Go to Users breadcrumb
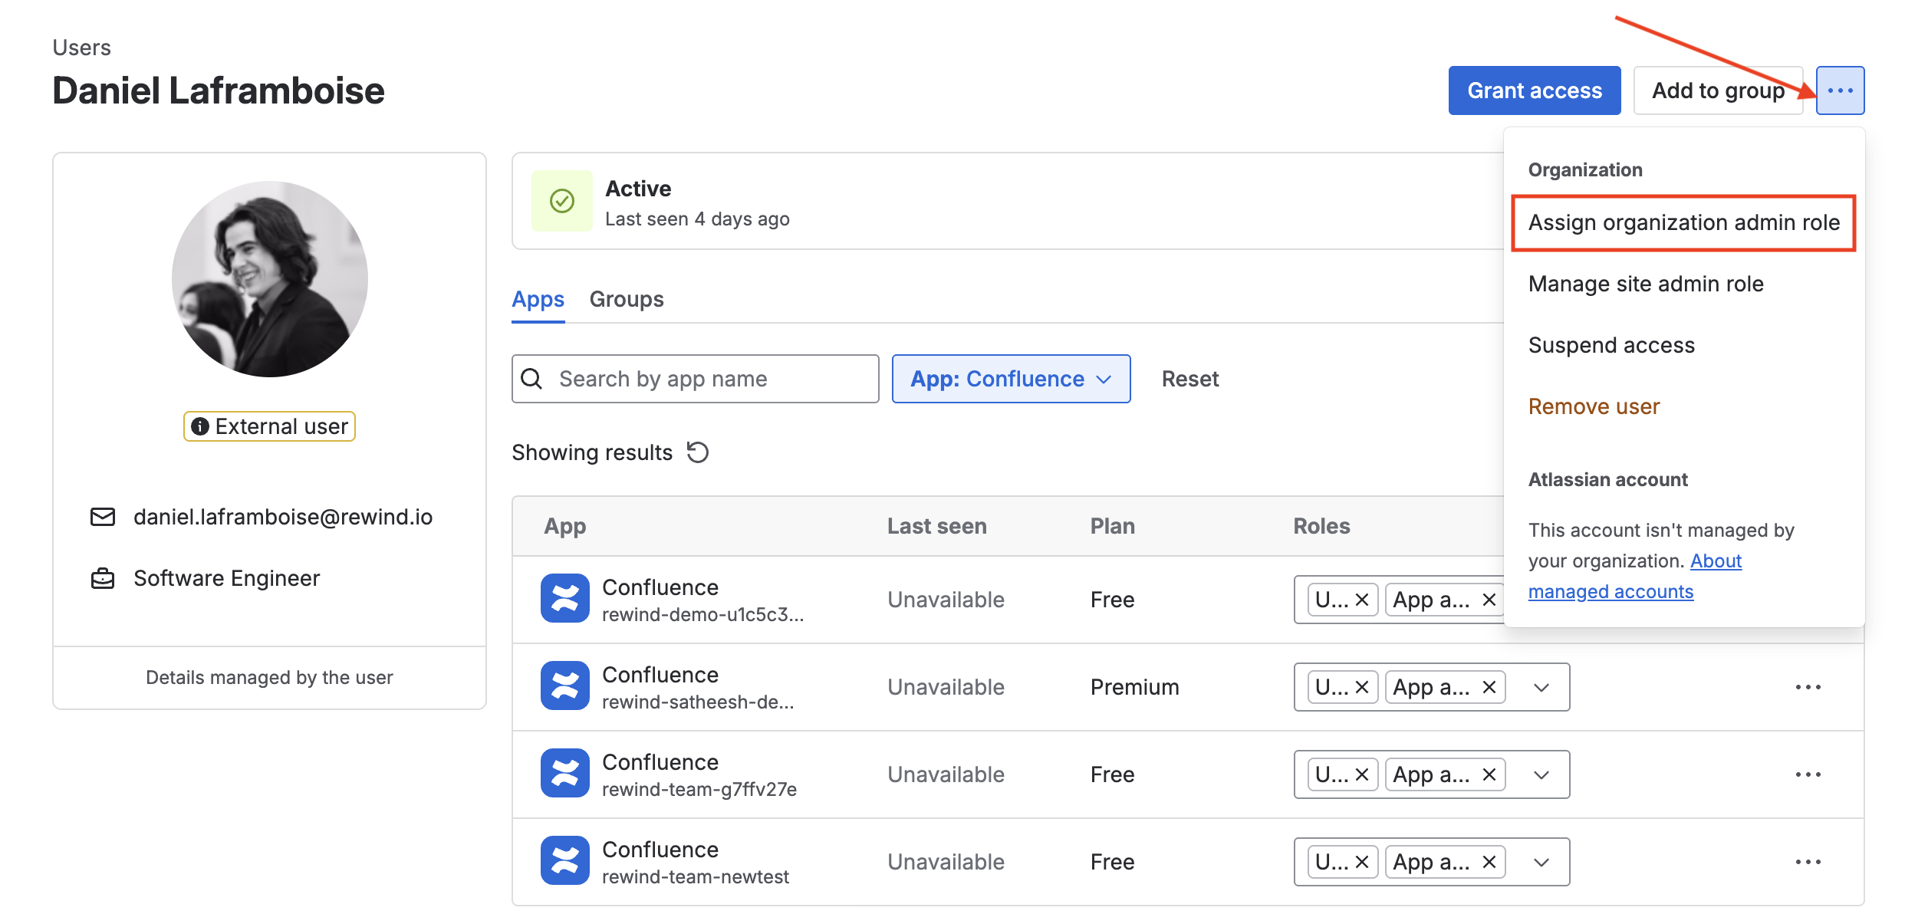This screenshot has height=914, width=1905. click(81, 48)
